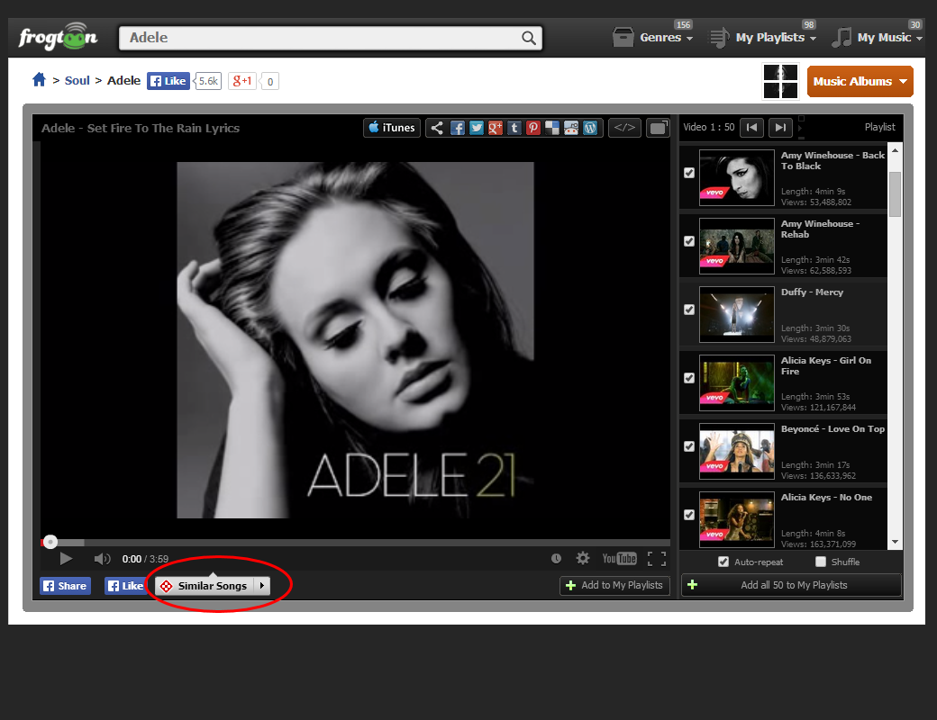Open the YouTube player settings gear
This screenshot has width=937, height=720.
pyautogui.click(x=582, y=558)
